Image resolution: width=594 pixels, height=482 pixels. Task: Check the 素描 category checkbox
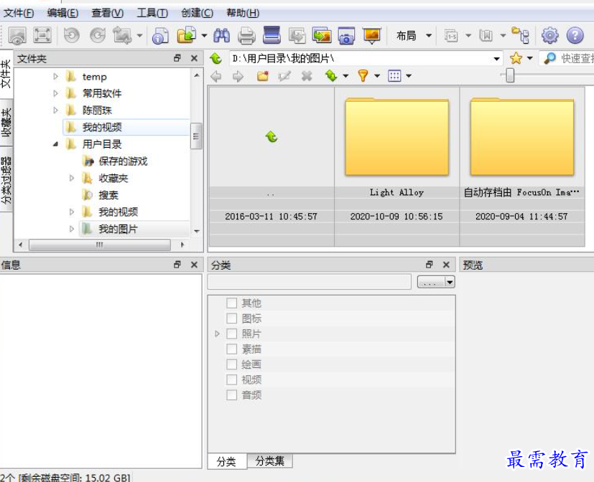[231, 349]
